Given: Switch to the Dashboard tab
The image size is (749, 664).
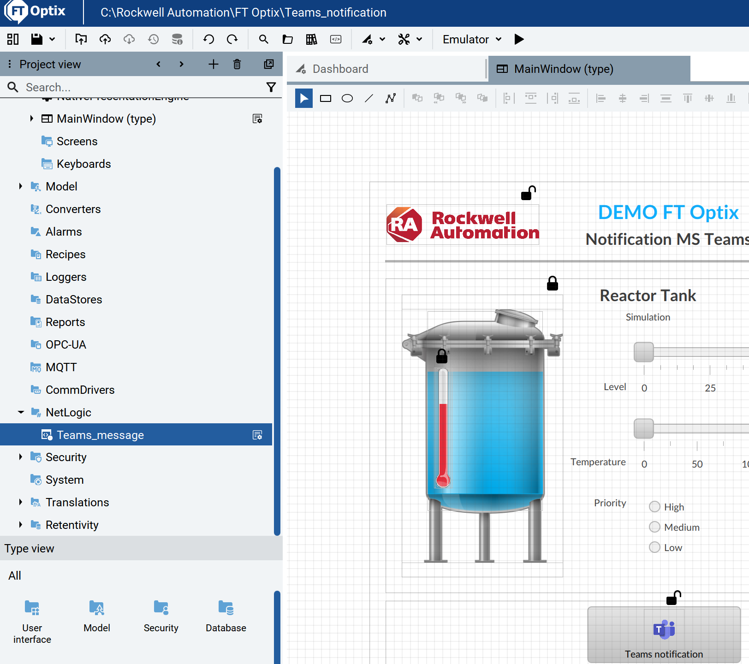Looking at the screenshot, I should pyautogui.click(x=386, y=69).
